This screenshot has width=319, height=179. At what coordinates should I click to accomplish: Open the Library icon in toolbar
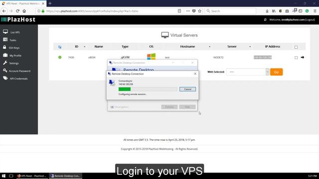tap(274, 11)
